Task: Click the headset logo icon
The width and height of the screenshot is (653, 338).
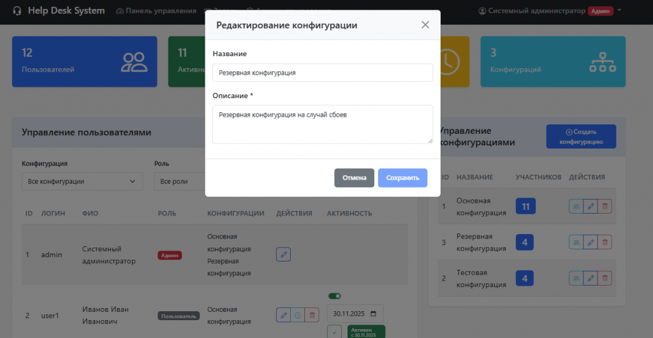Action: point(17,11)
